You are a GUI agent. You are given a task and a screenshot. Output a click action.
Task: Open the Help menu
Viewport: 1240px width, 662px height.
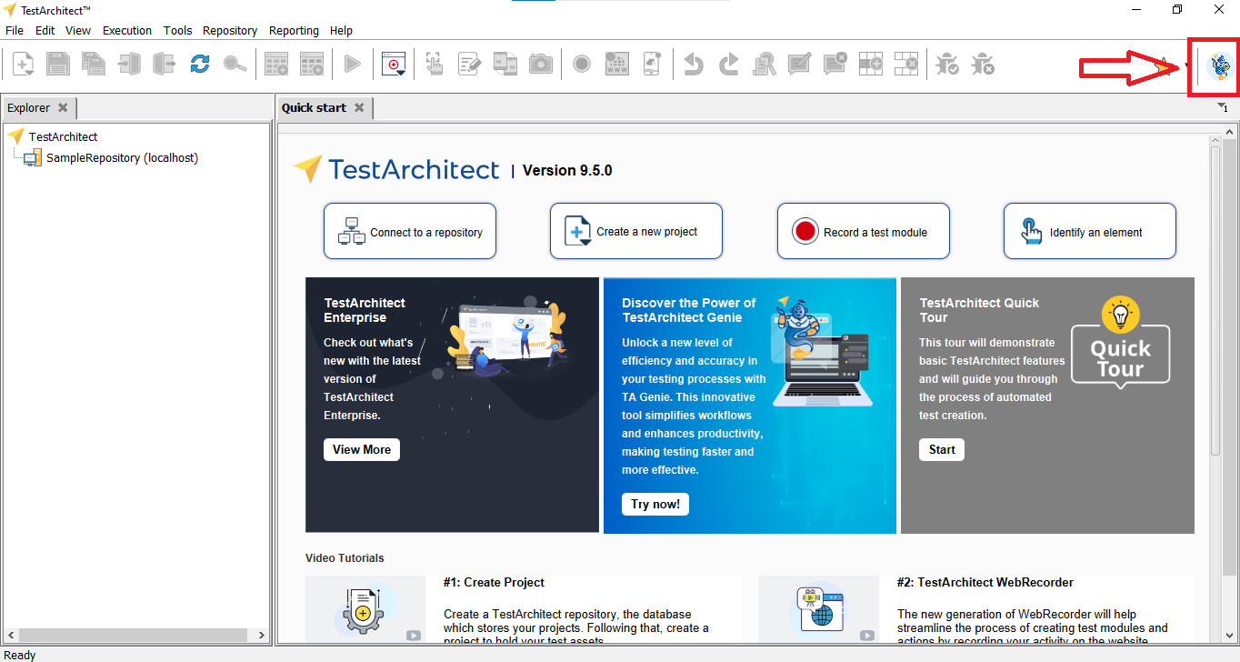[341, 30]
